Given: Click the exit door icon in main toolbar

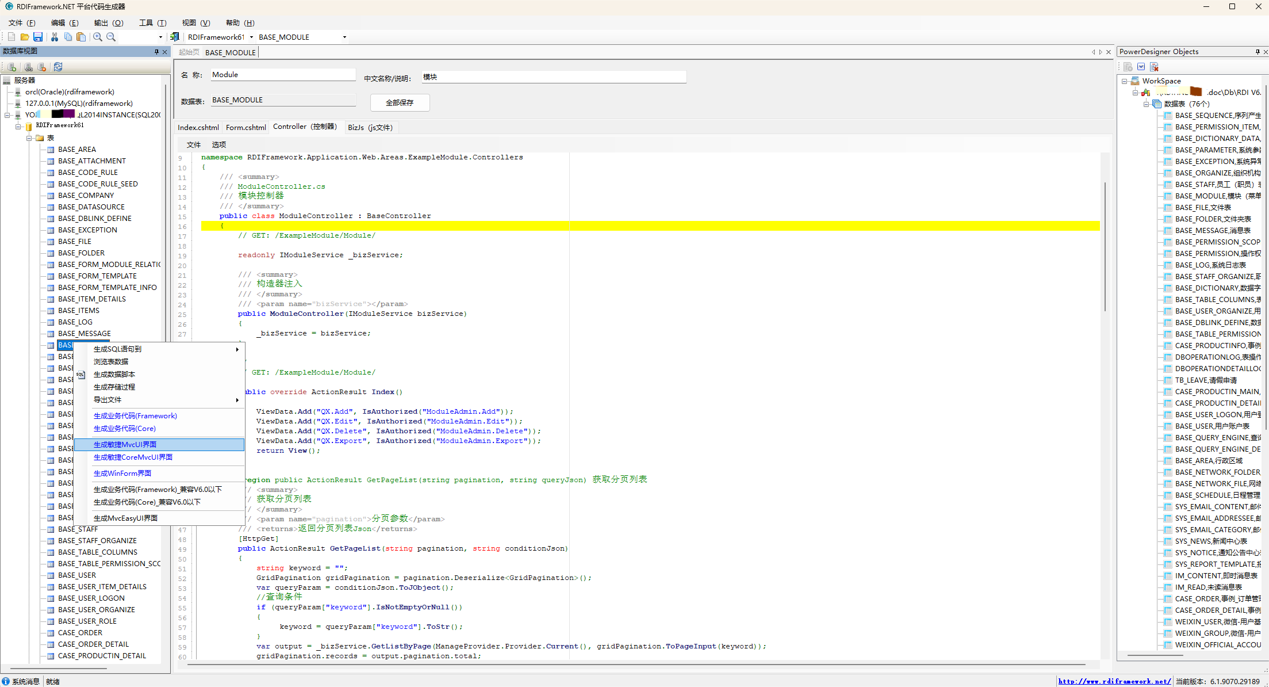Looking at the screenshot, I should coord(175,37).
